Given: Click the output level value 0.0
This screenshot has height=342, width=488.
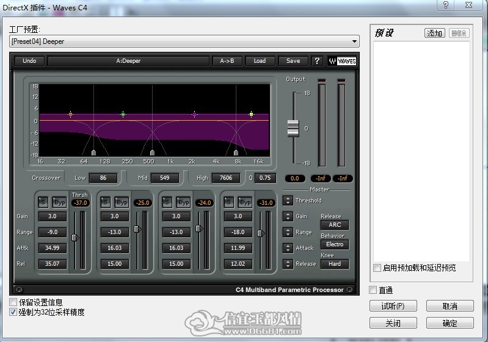Looking at the screenshot, I should click(295, 179).
